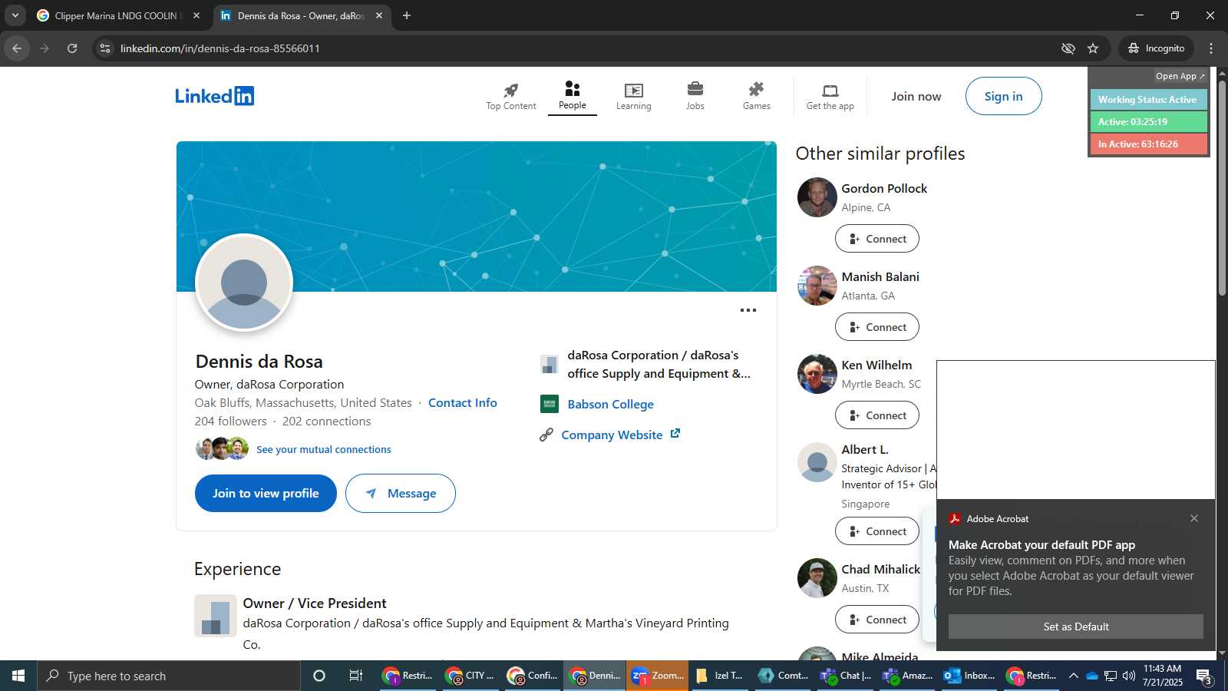The image size is (1228, 691).
Task: Open Task View icon
Action: click(x=356, y=676)
